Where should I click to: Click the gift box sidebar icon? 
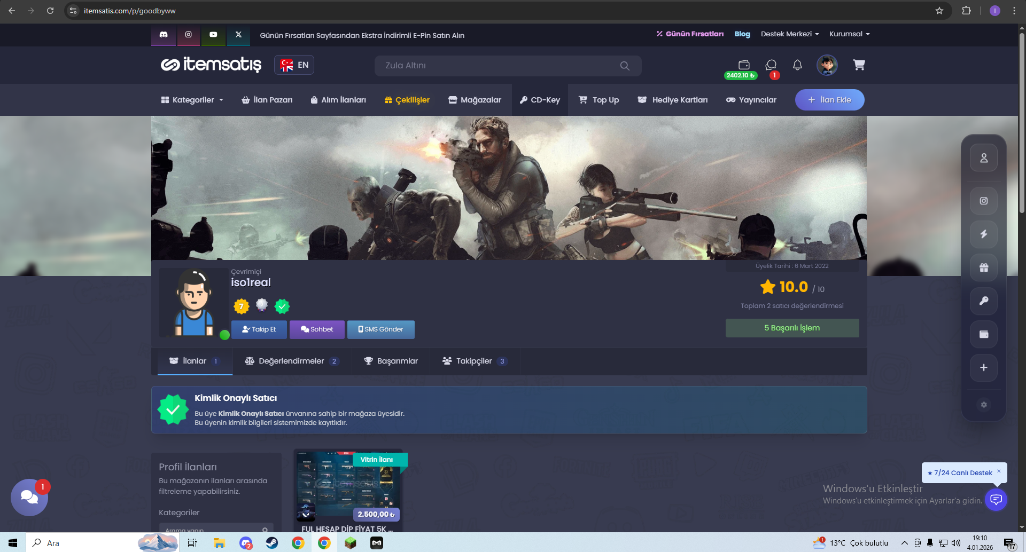click(984, 268)
